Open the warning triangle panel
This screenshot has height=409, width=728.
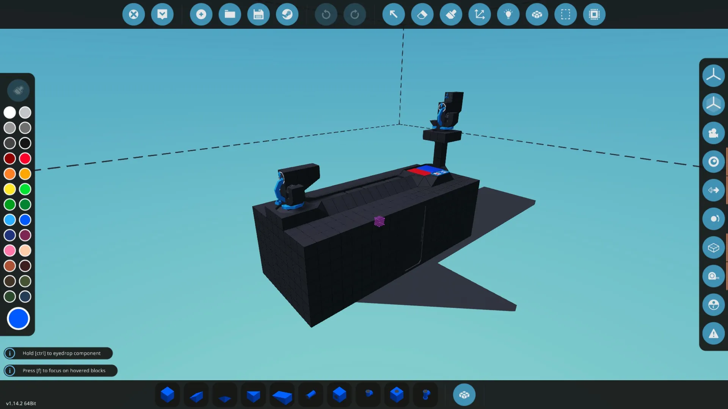[713, 334]
